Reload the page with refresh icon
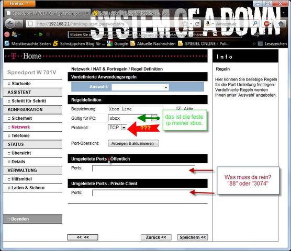 197,24
